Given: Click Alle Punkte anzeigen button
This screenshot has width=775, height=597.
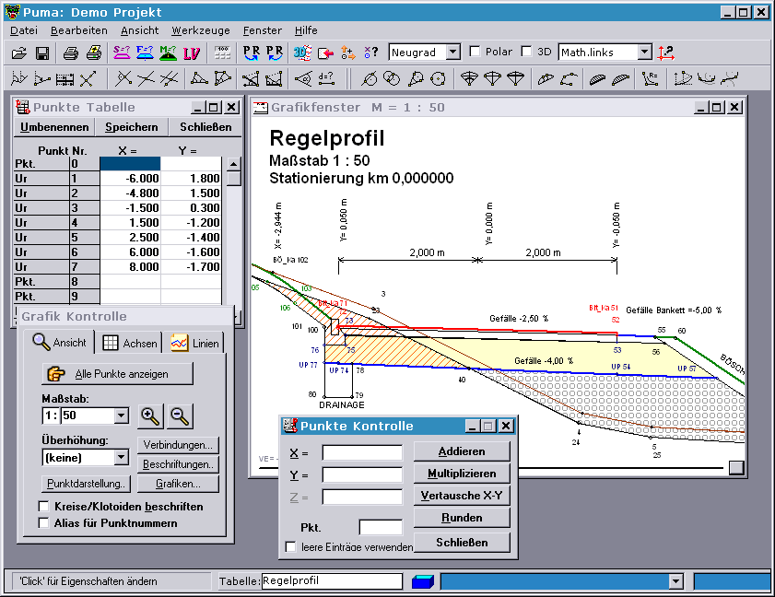Looking at the screenshot, I should click(x=118, y=374).
